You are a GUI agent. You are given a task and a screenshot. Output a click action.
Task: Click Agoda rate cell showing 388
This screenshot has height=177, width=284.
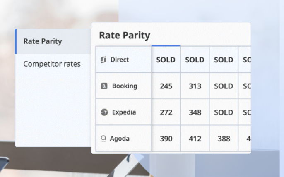pyautogui.click(x=224, y=139)
